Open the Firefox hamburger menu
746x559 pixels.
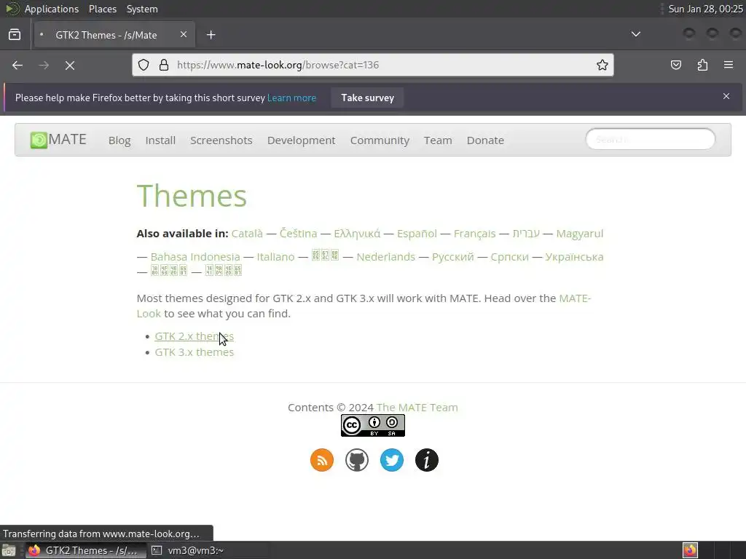coord(729,65)
